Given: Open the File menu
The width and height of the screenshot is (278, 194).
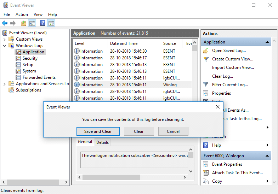Looking at the screenshot, I should [7, 14].
